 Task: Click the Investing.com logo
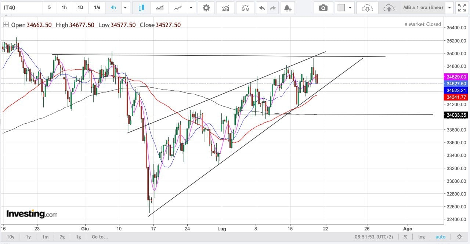32,214
